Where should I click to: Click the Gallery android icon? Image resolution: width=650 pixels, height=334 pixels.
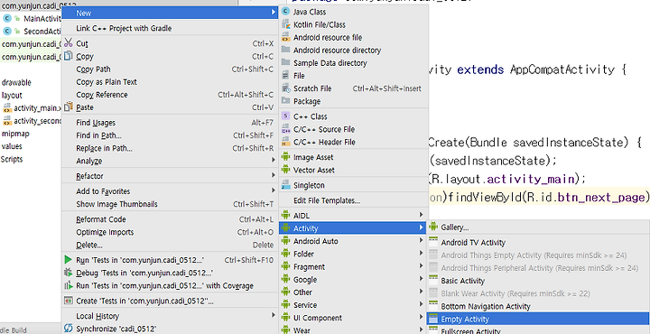point(433,227)
